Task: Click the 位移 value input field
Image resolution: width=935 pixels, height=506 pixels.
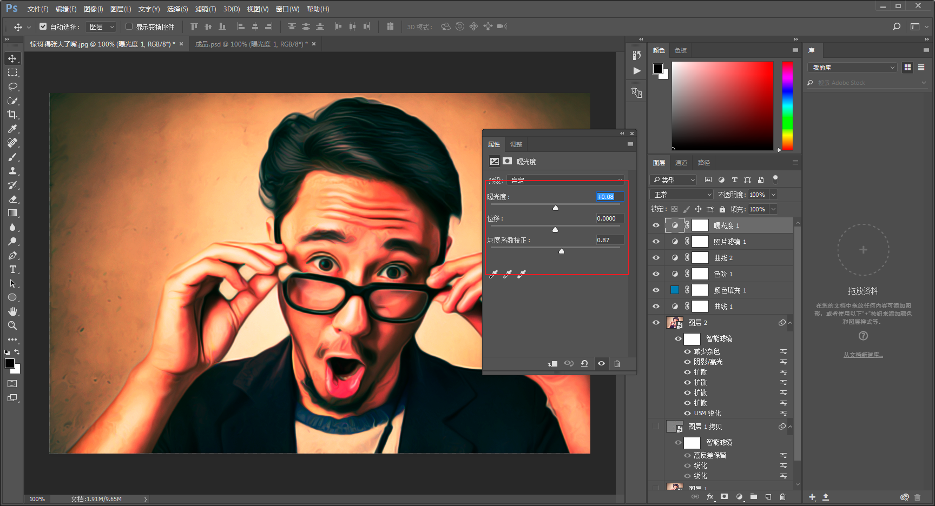Action: pyautogui.click(x=610, y=218)
